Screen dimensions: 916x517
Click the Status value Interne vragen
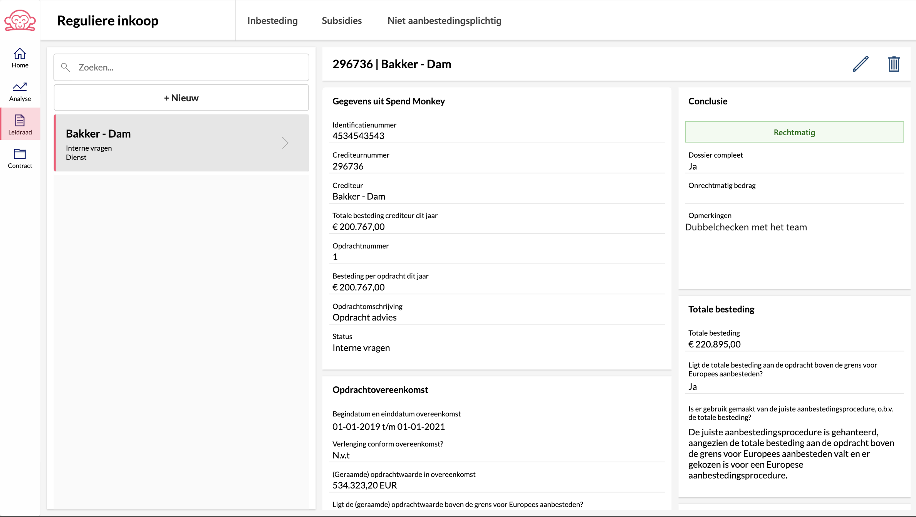point(361,348)
